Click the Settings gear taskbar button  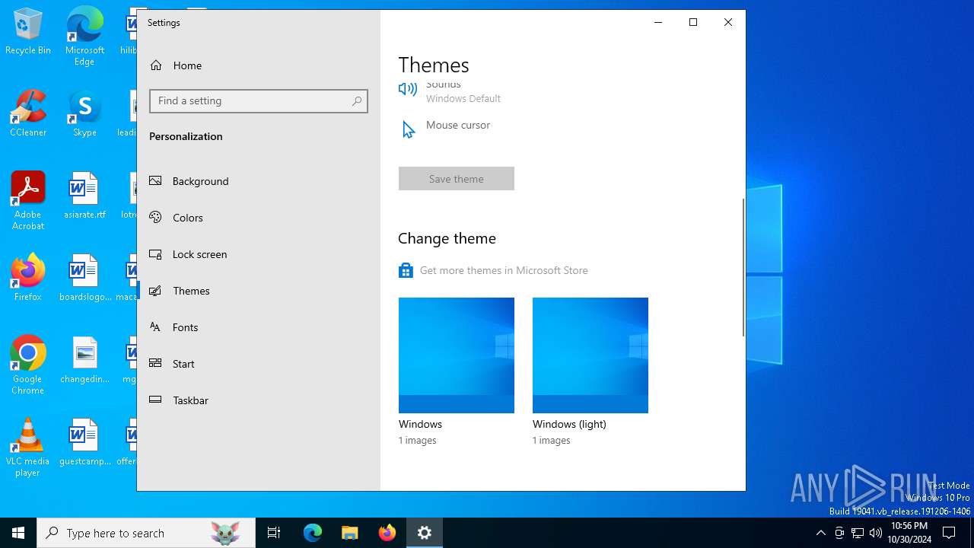click(425, 533)
